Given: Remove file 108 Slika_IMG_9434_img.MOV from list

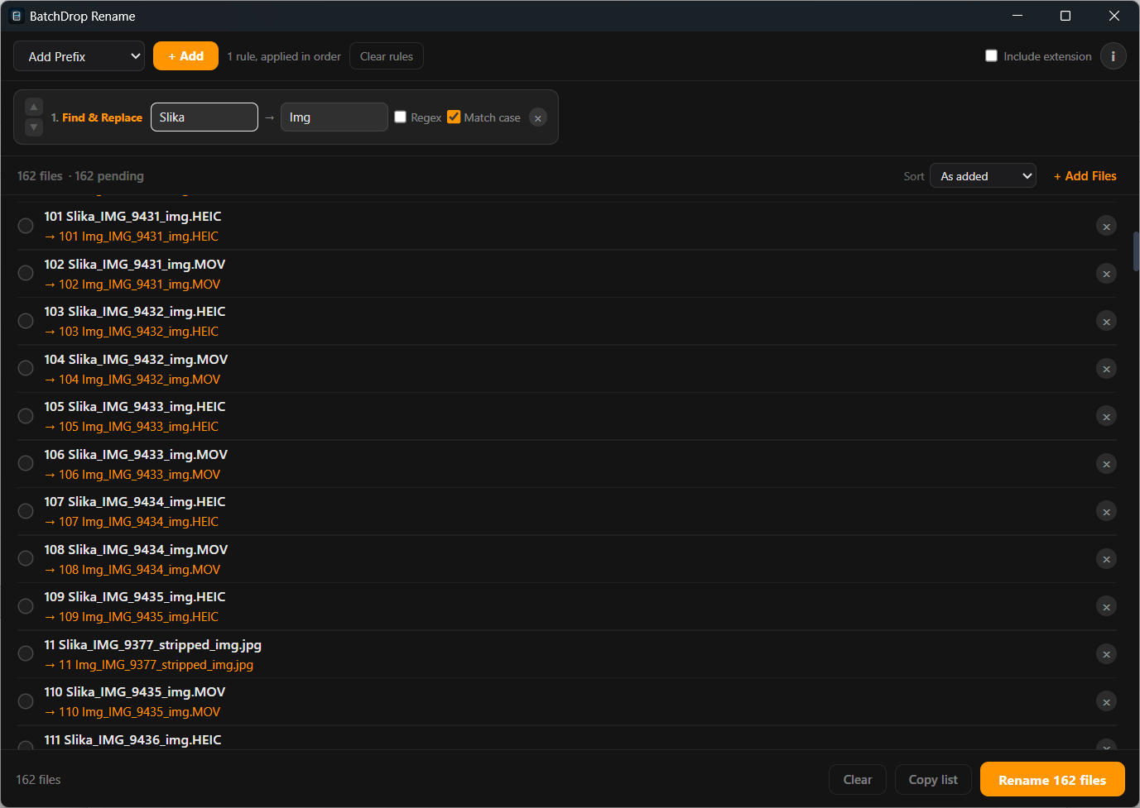Looking at the screenshot, I should [1106, 559].
